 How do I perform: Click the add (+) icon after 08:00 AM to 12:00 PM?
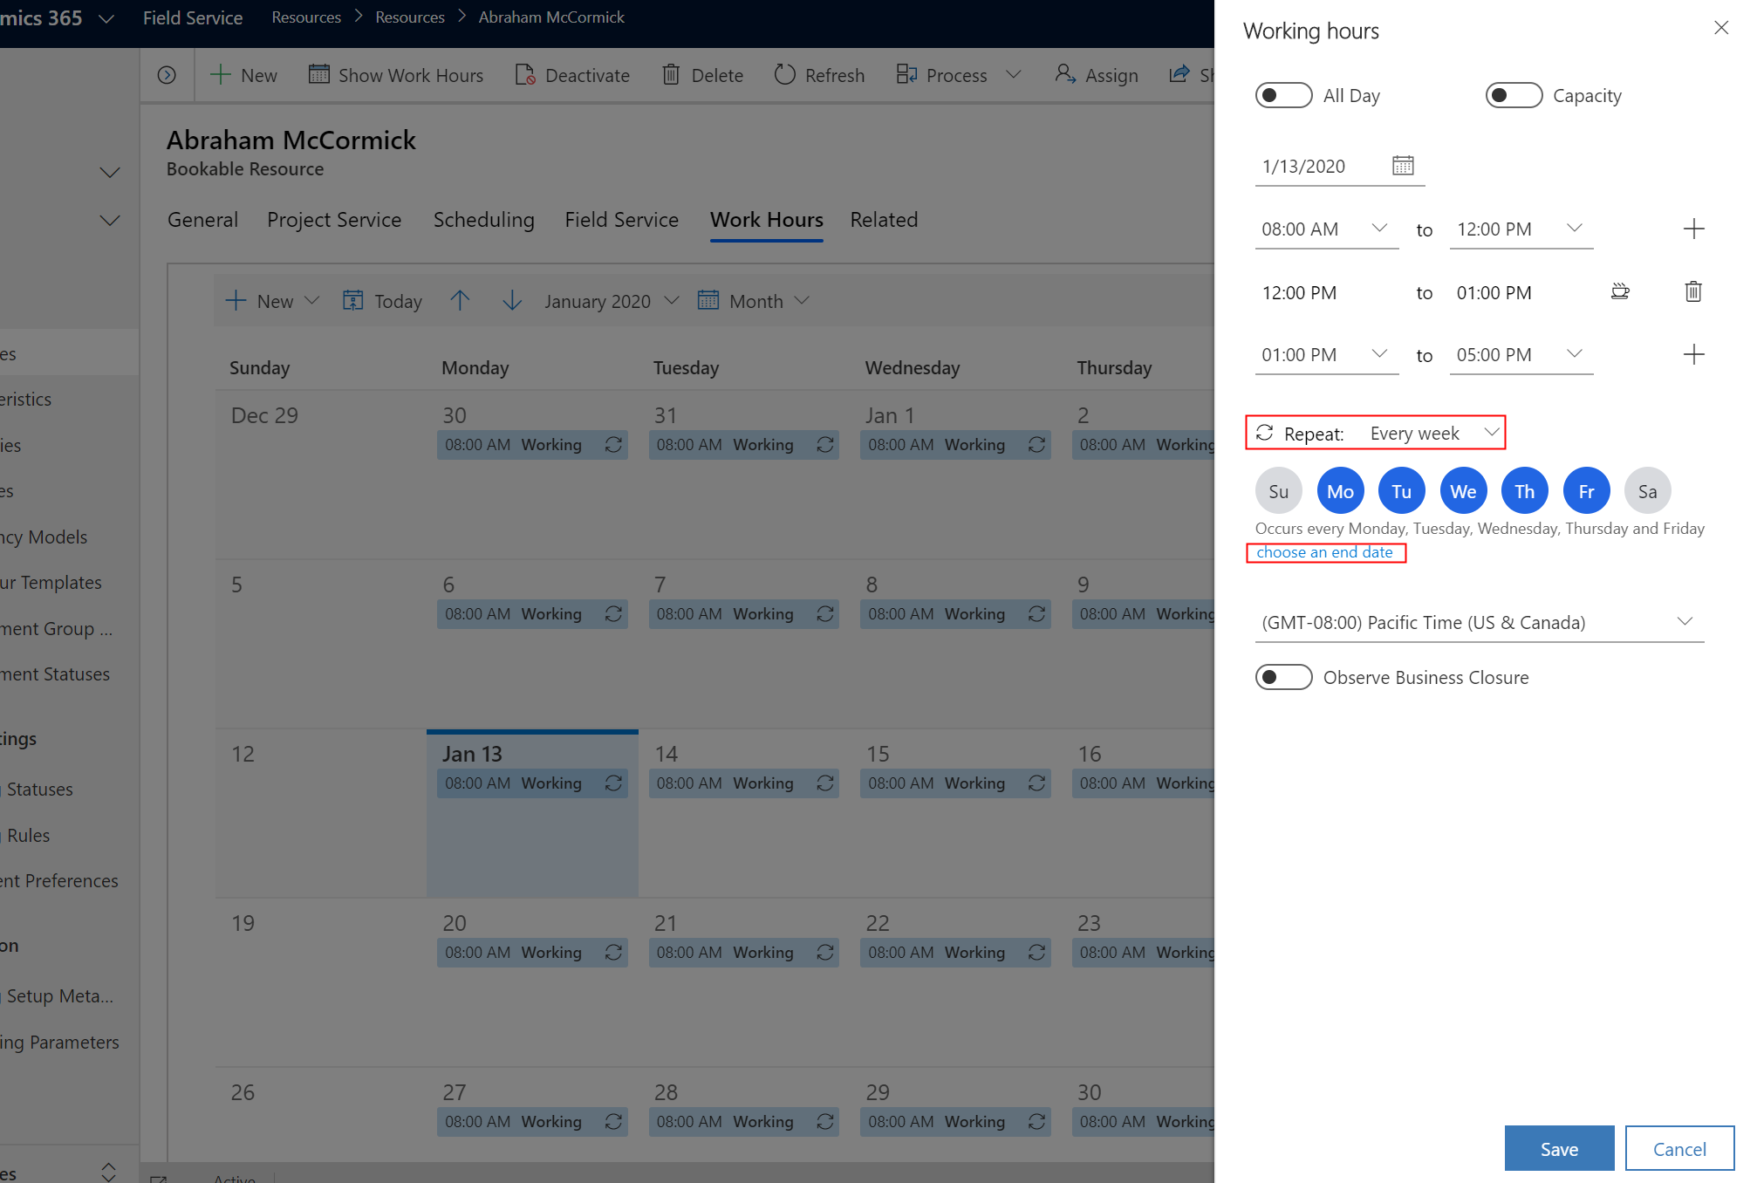coord(1693,229)
